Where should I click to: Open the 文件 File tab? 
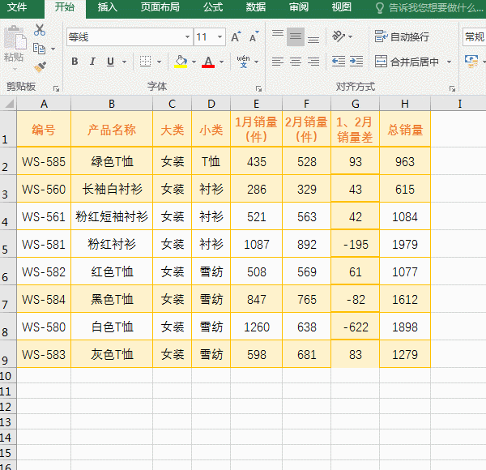click(17, 7)
